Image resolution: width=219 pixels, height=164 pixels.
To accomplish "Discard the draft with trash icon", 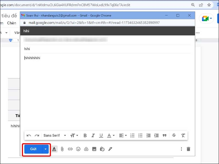I will (188, 149).
